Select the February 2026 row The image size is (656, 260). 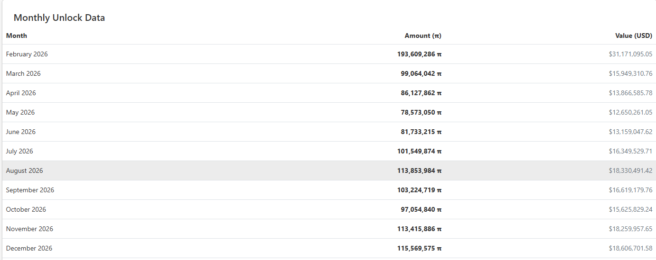[x=27, y=54]
